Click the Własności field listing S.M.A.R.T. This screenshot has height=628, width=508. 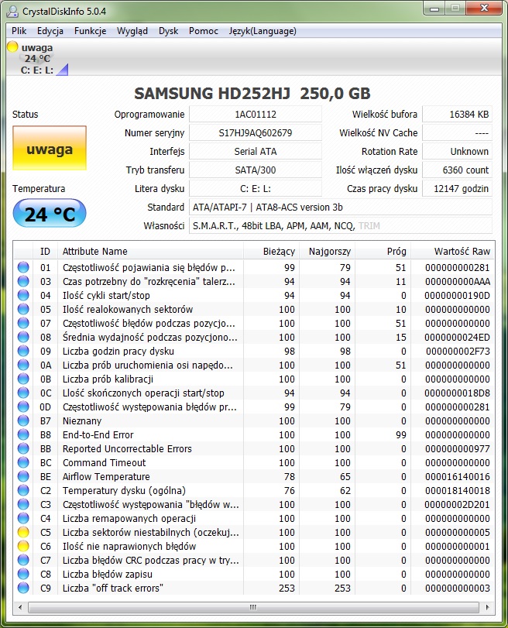tap(341, 225)
